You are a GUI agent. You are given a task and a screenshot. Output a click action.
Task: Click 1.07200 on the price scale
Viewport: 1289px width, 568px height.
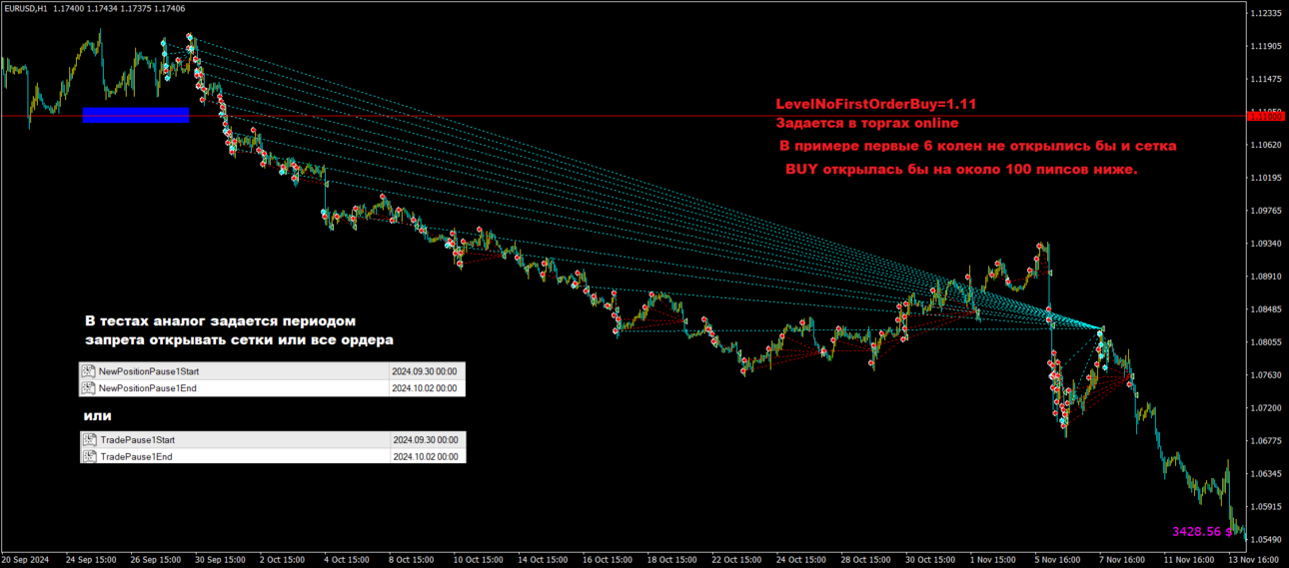click(x=1266, y=408)
